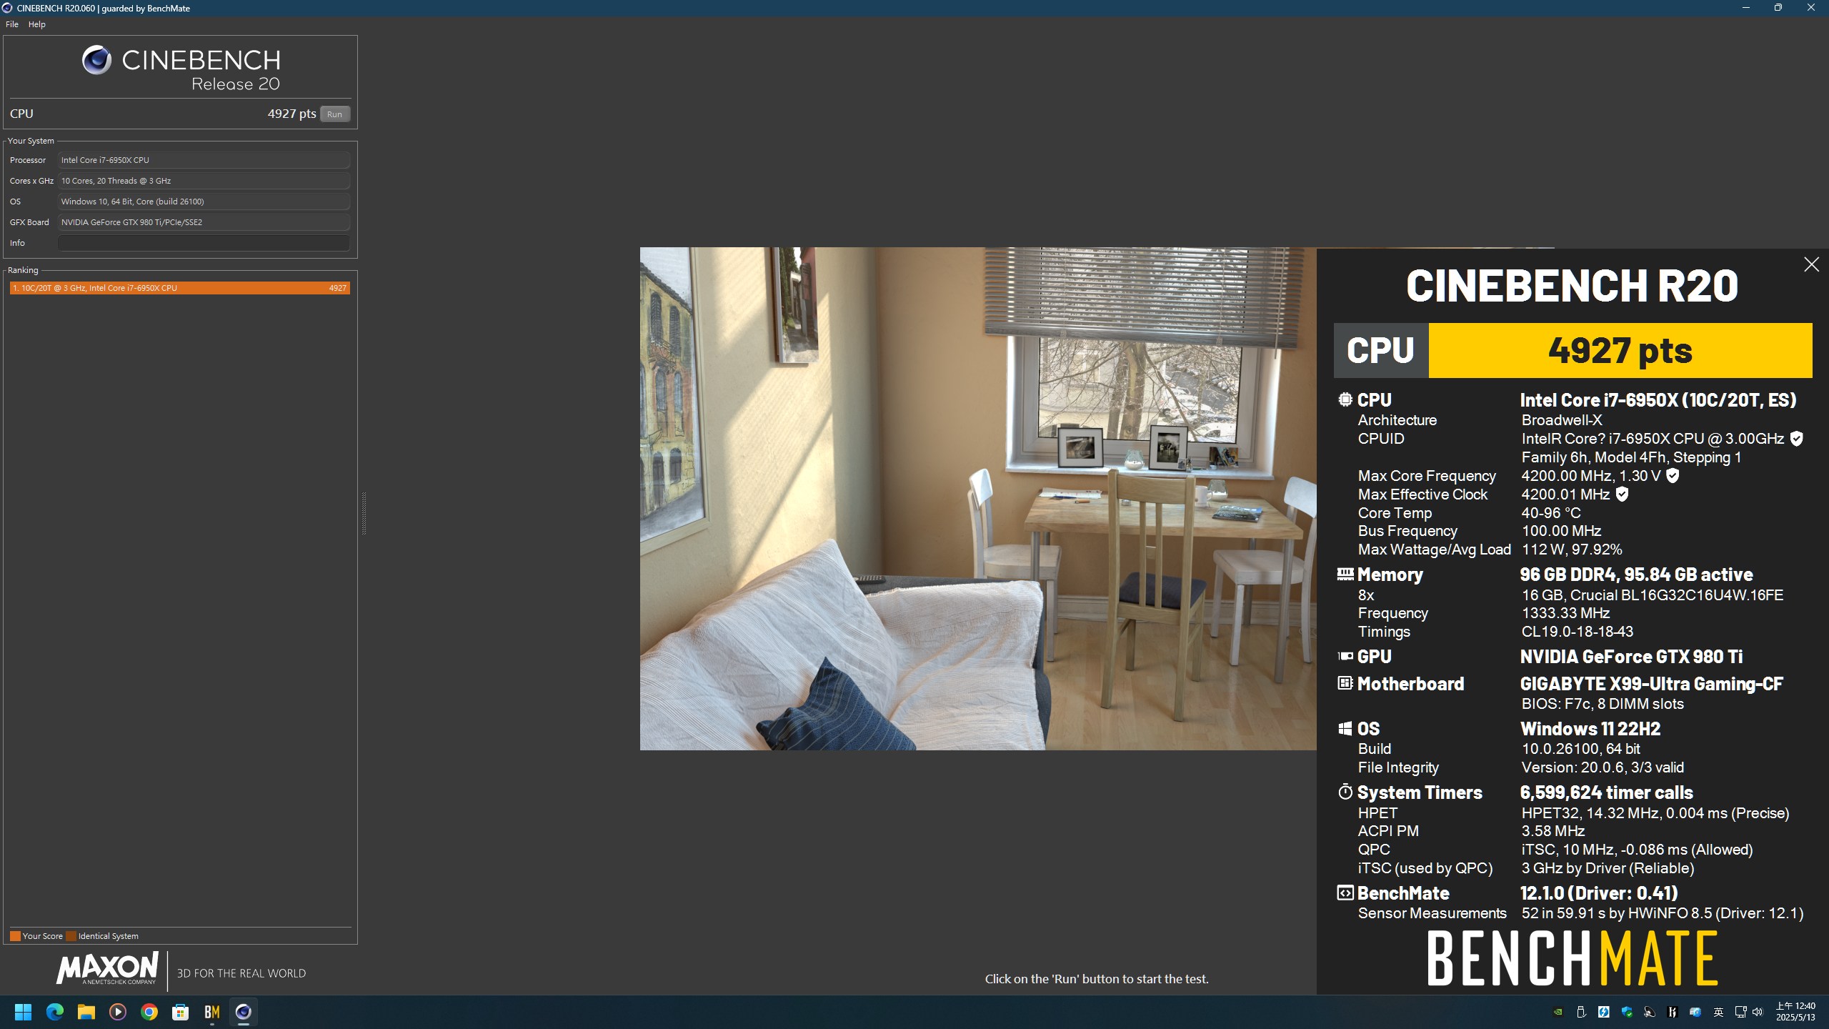This screenshot has width=1829, height=1029.
Task: Launch Google Chrome from the taskbar
Action: coord(149,1012)
